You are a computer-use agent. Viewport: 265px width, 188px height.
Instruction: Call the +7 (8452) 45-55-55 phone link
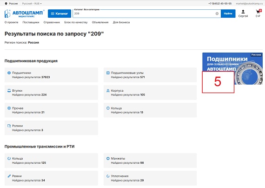tap(220, 4)
